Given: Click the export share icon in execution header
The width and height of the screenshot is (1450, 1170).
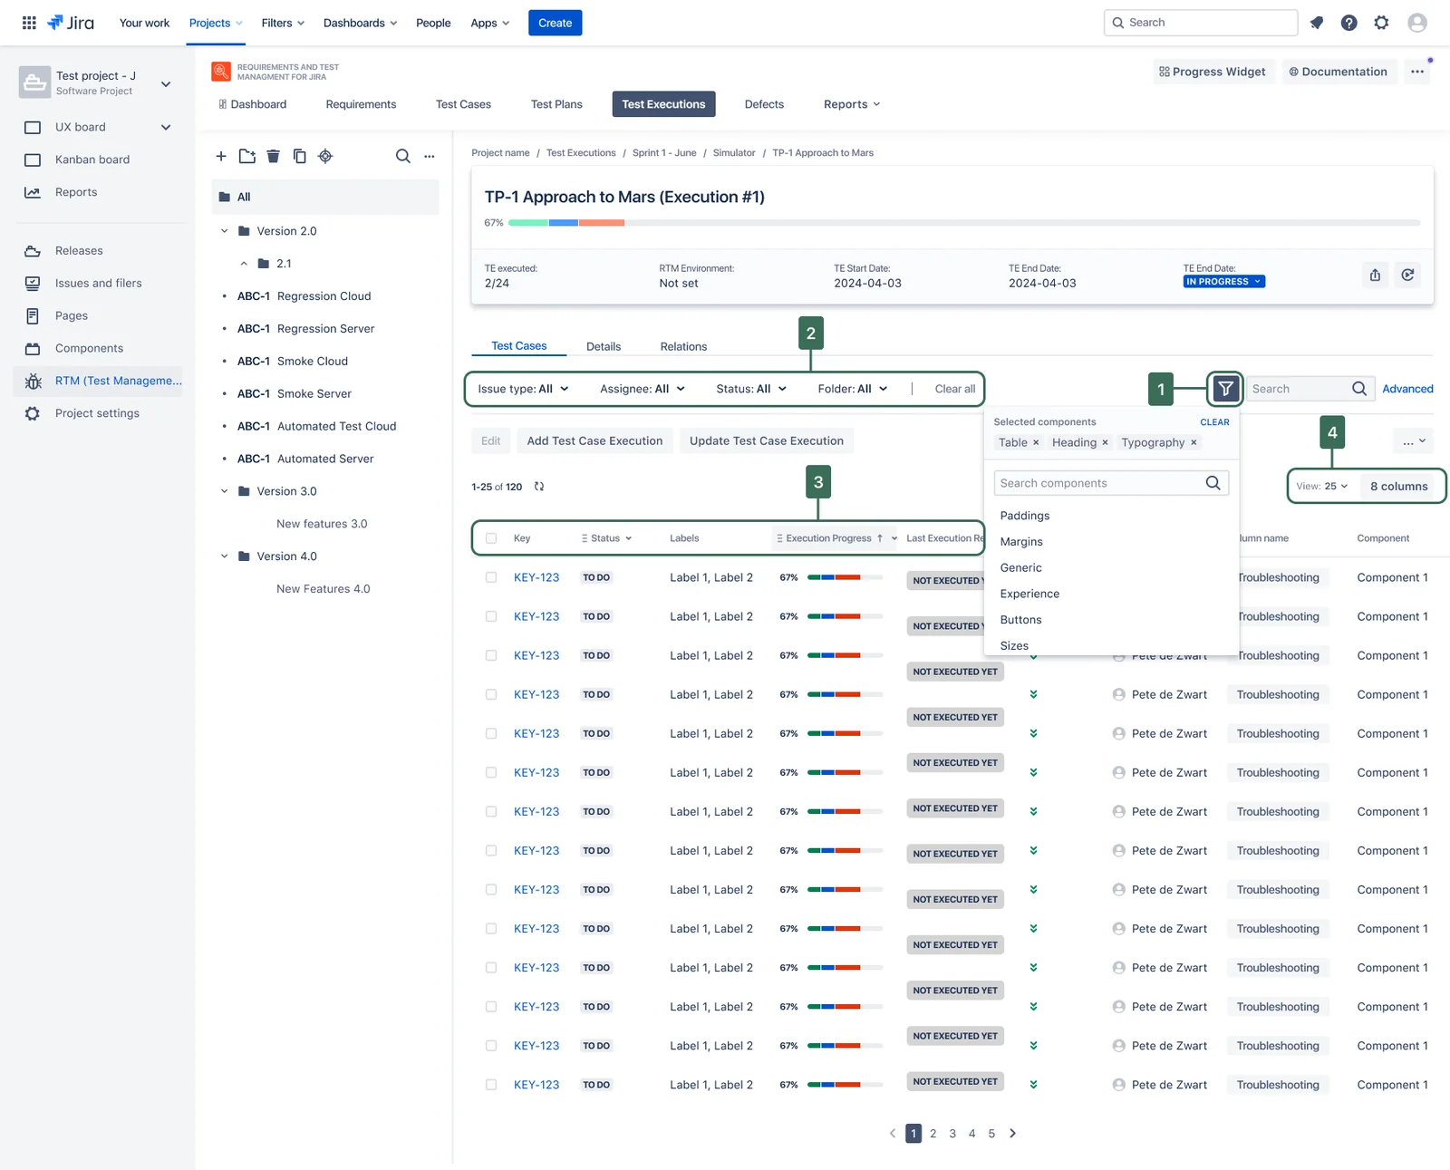Looking at the screenshot, I should (1375, 275).
